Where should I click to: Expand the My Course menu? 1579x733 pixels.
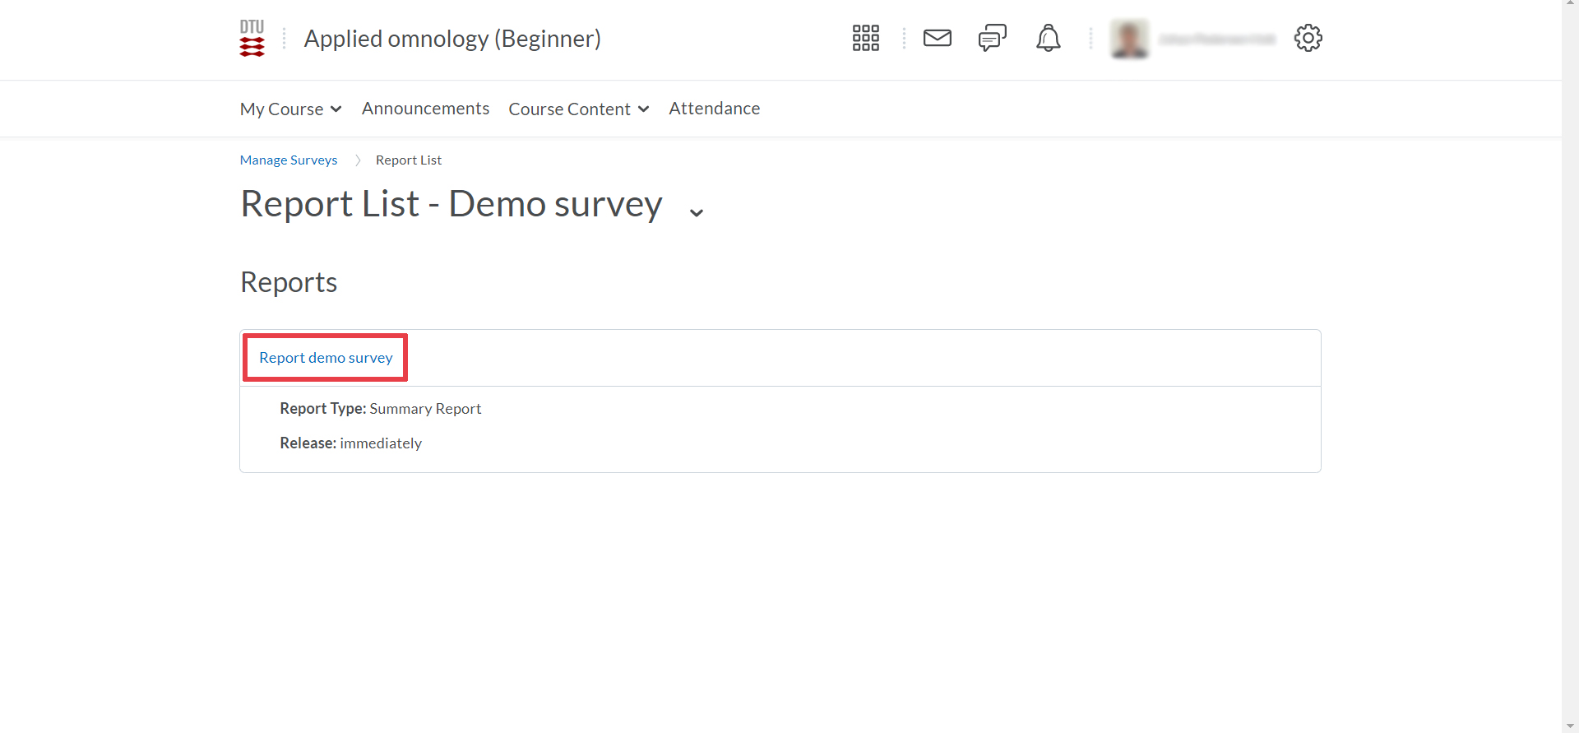point(290,109)
